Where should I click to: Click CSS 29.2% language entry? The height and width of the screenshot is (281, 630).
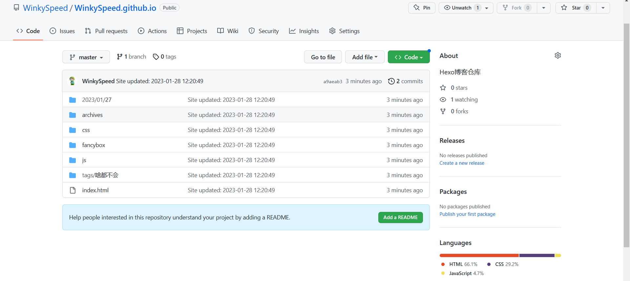coord(503,264)
